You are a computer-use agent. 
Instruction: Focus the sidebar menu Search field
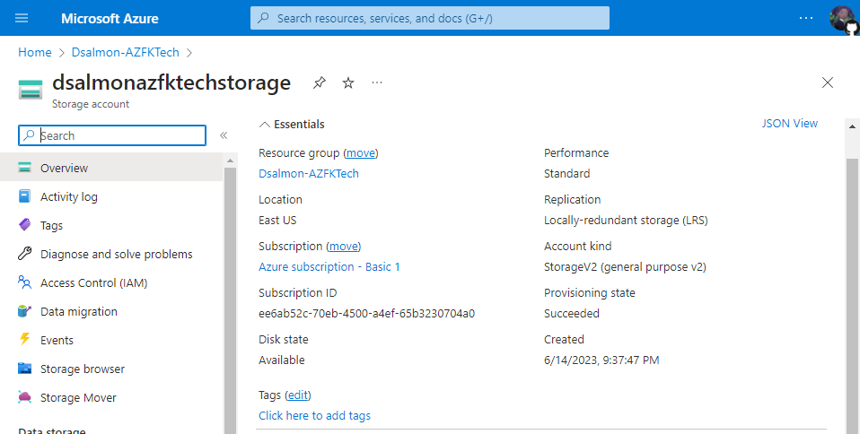click(x=112, y=135)
